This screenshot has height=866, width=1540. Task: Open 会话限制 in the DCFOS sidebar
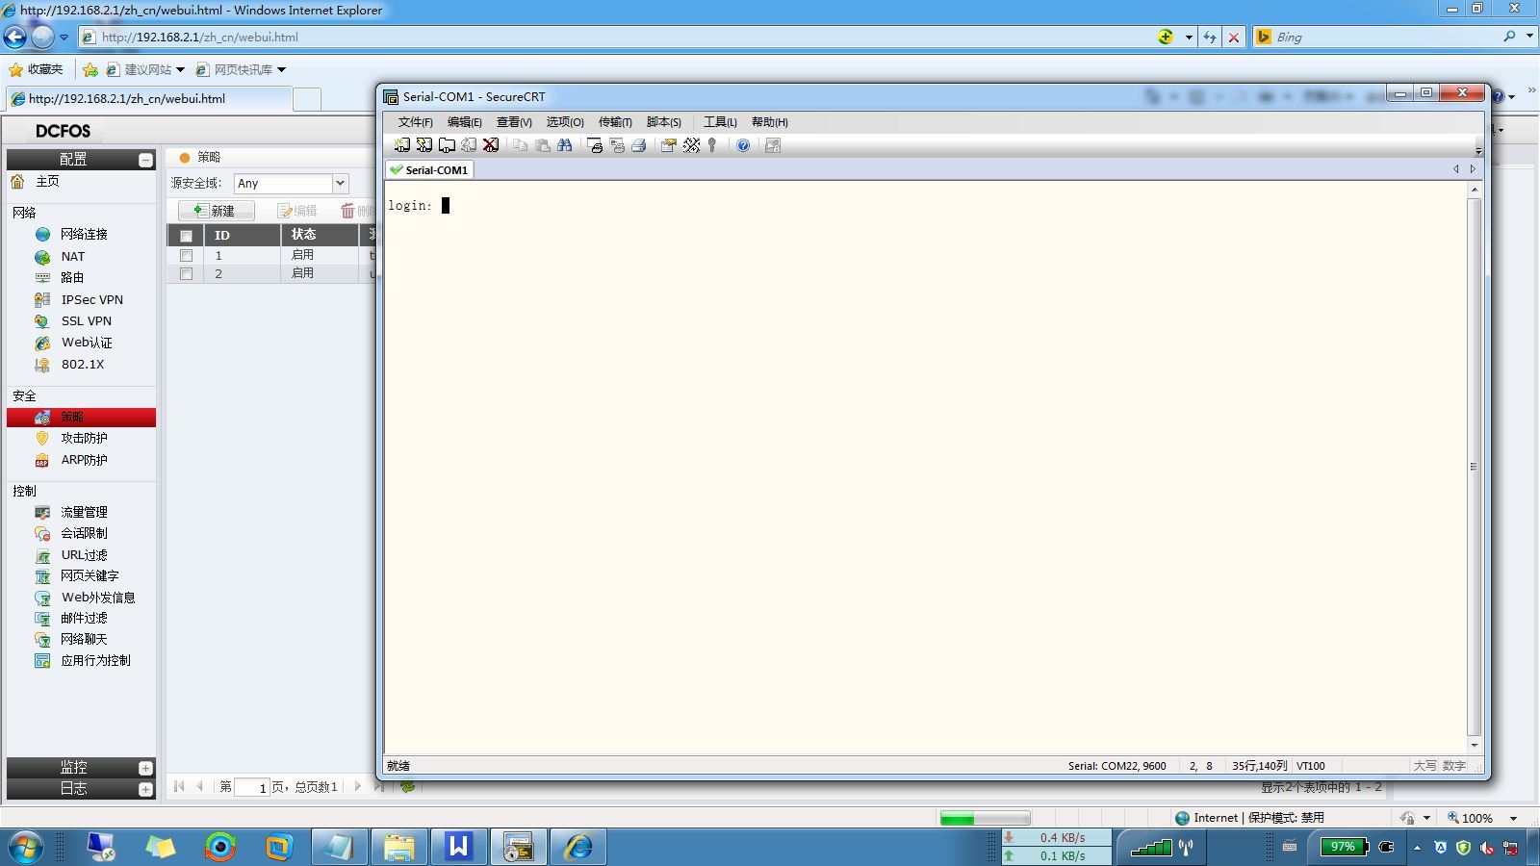pyautogui.click(x=84, y=533)
